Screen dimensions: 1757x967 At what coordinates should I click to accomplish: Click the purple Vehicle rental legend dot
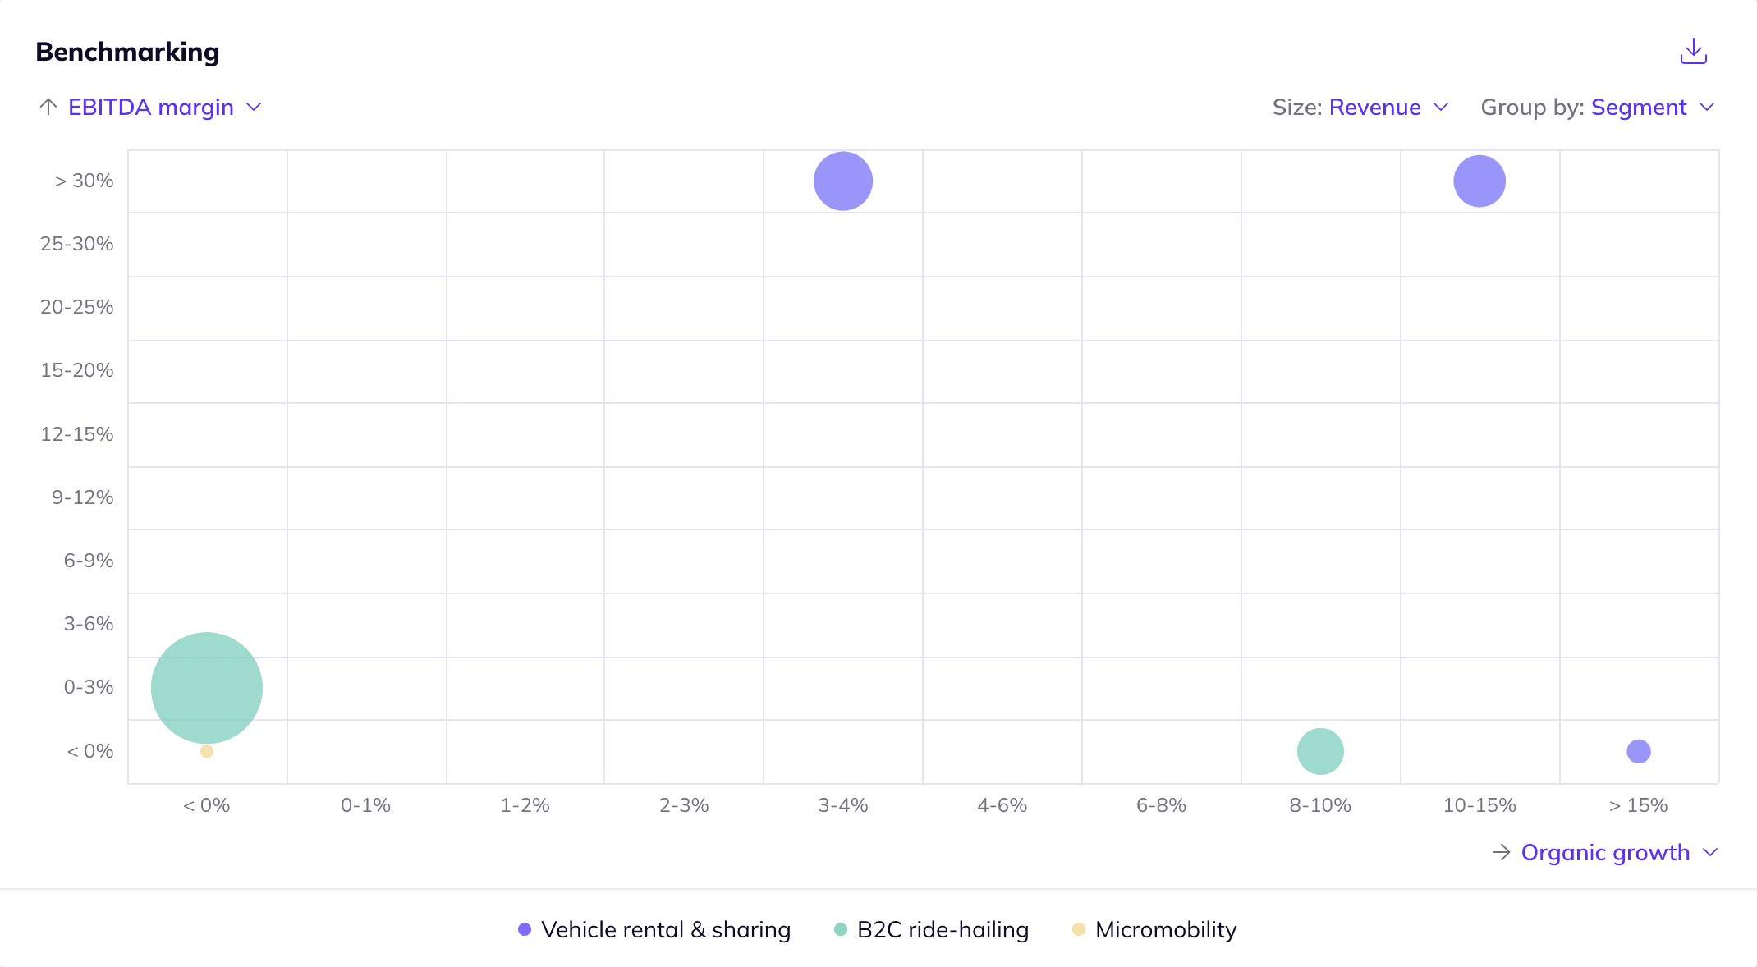point(525,929)
